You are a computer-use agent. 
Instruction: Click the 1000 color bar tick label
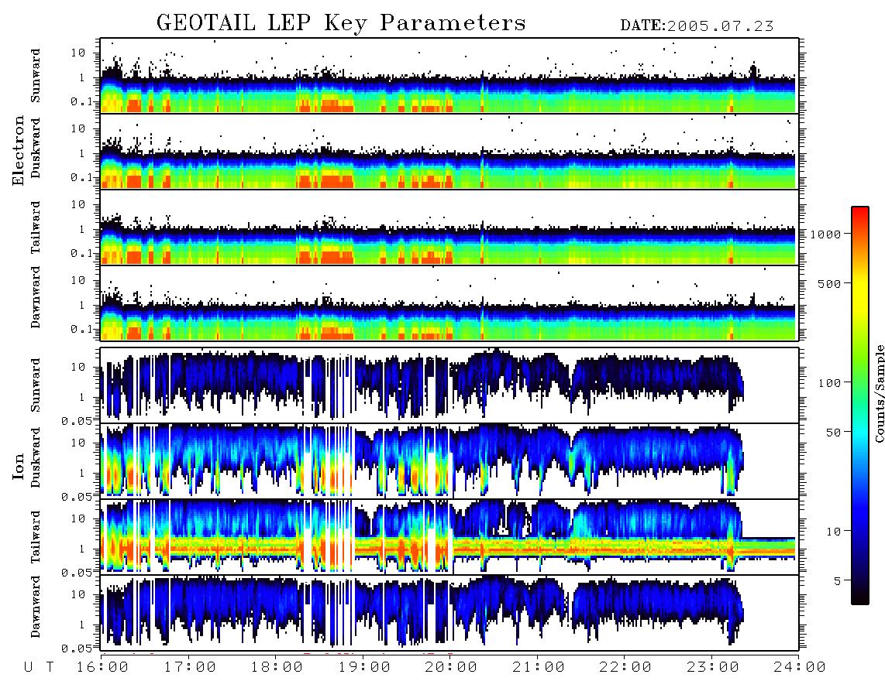coord(825,234)
